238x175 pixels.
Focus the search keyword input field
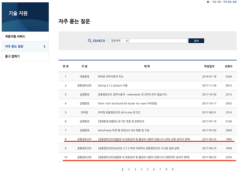coord(158,41)
